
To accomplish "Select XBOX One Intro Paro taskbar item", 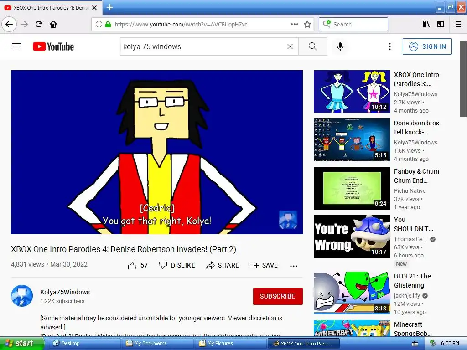I will (303, 344).
